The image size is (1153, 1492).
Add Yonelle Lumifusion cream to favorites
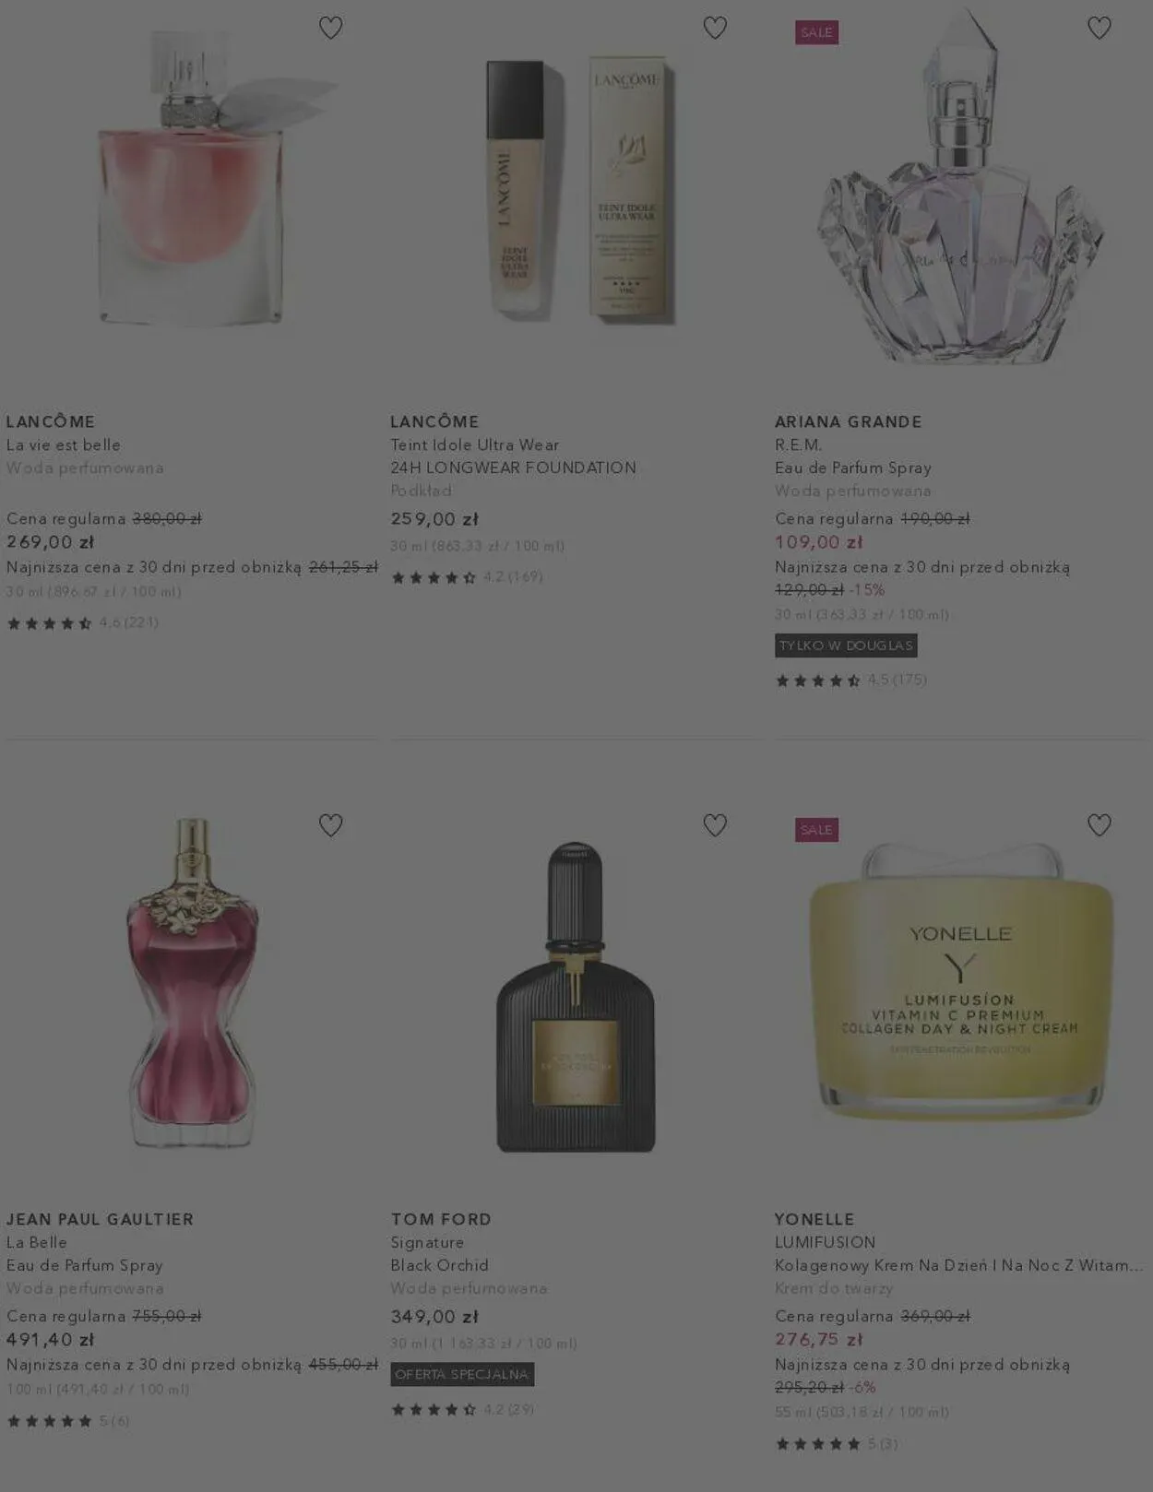1099,825
